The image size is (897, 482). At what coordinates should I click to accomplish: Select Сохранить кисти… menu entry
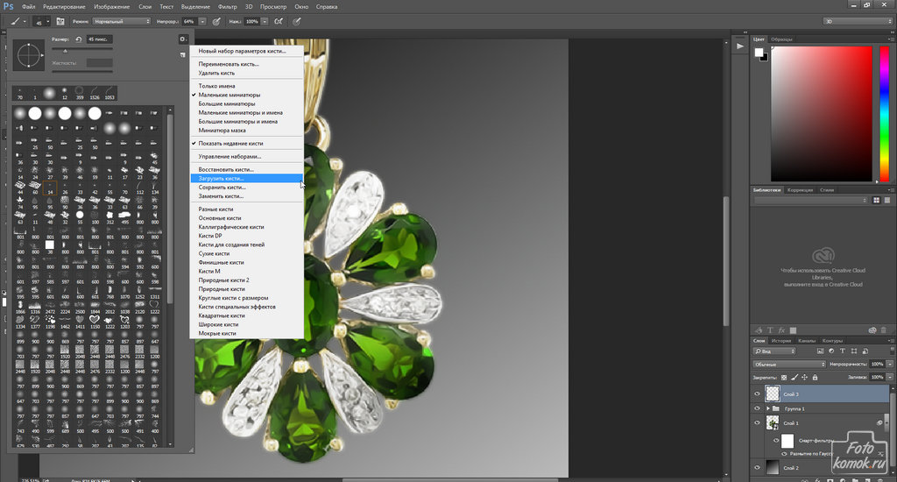click(x=222, y=187)
